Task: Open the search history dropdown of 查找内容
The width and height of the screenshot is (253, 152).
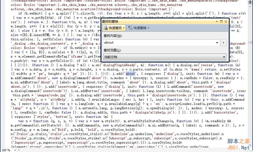Action: pyautogui.click(x=217, y=43)
